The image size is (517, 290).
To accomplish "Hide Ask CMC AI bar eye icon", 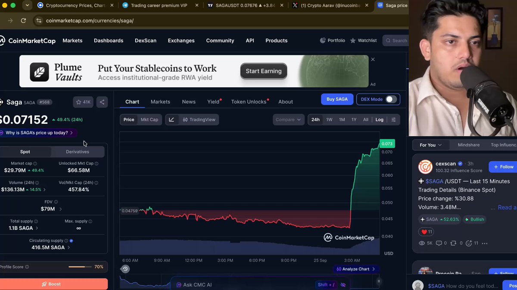I will (x=343, y=284).
